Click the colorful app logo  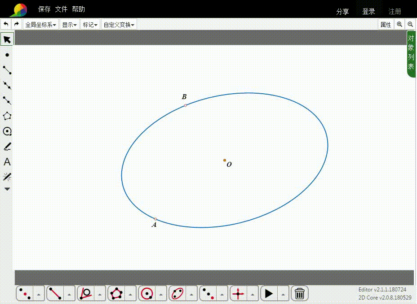tap(19, 10)
